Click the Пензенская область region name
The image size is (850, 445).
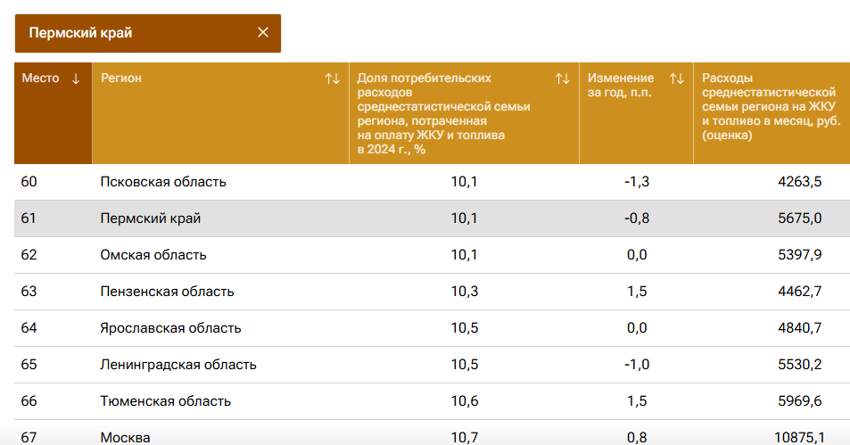[167, 292]
